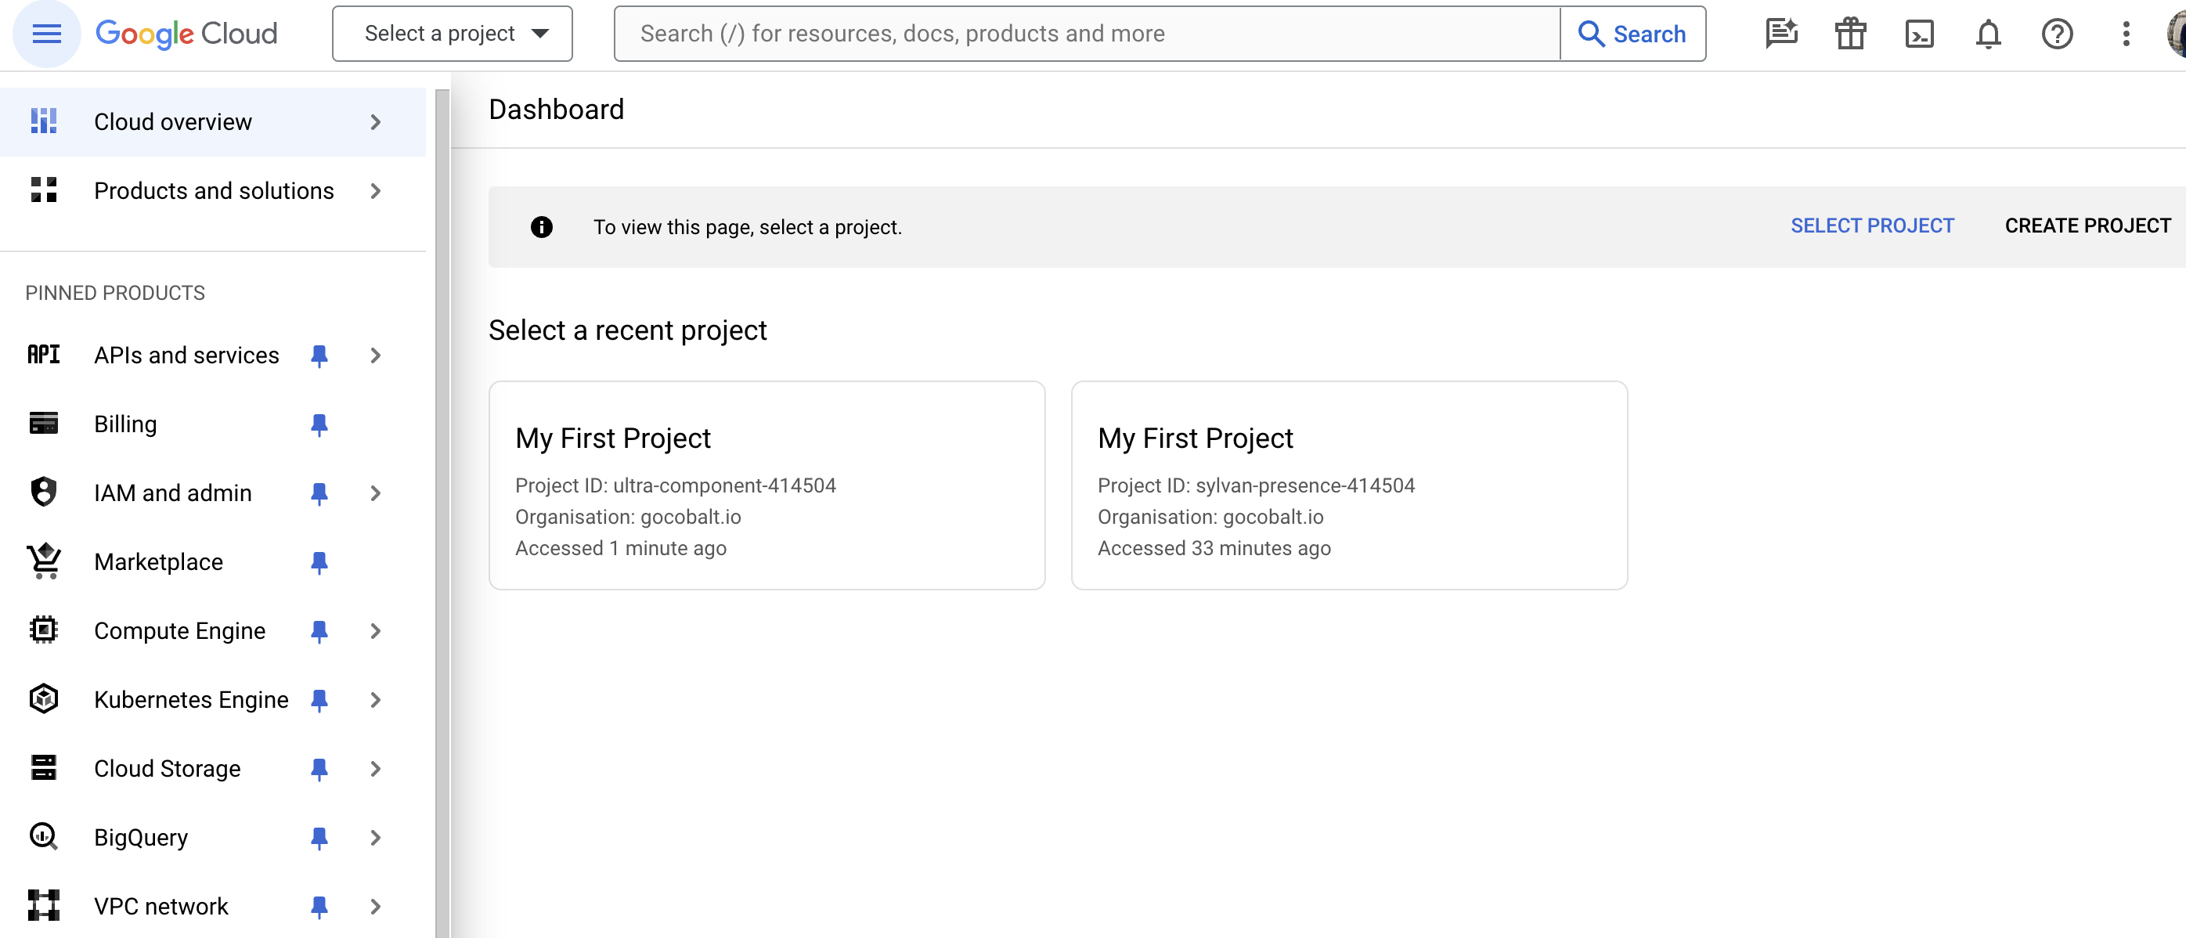
Task: Select project card ultra-component-414504
Action: 767,485
